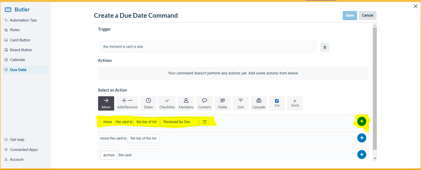Click the board selector icon beside list name

coord(204,122)
